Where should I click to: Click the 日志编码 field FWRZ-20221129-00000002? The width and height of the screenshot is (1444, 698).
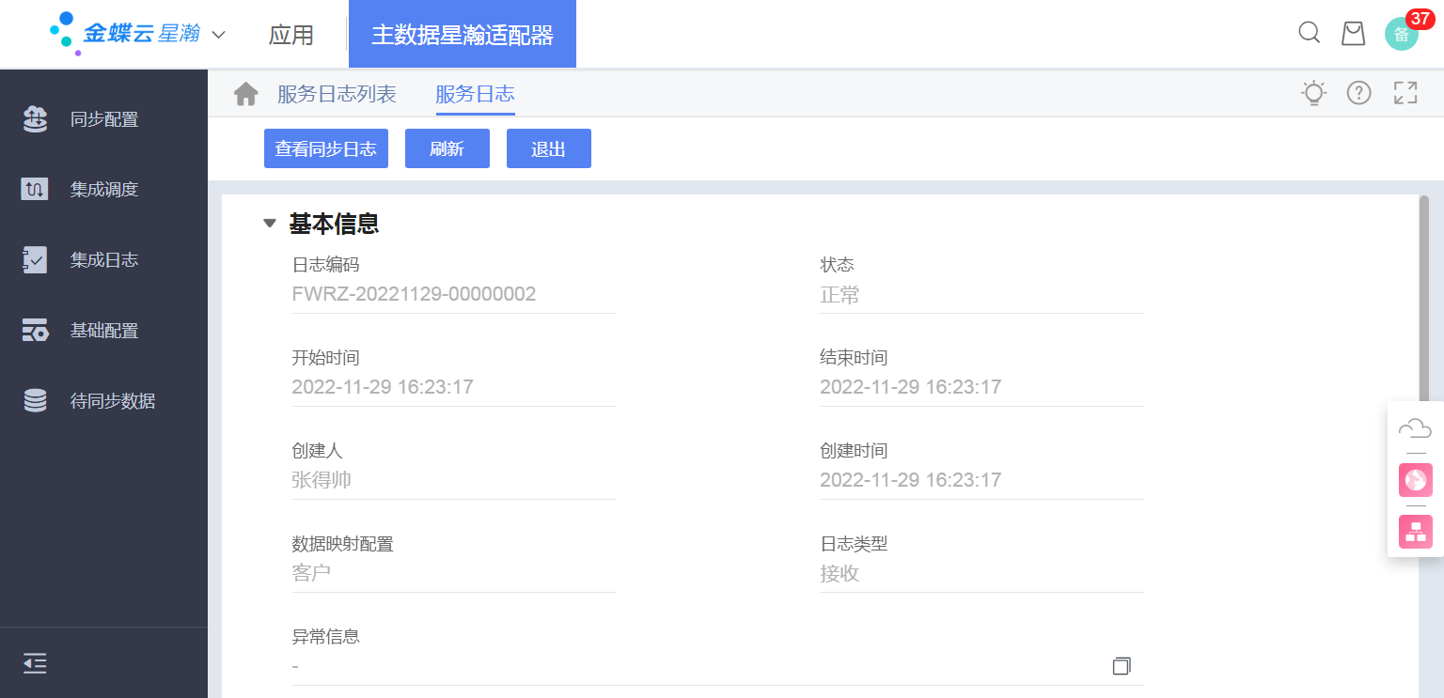(x=454, y=294)
